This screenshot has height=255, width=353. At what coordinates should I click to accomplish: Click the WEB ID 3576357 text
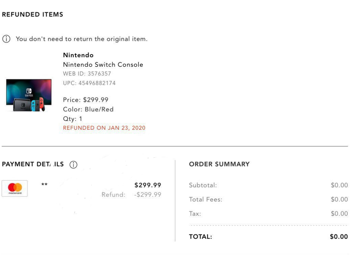(x=87, y=74)
